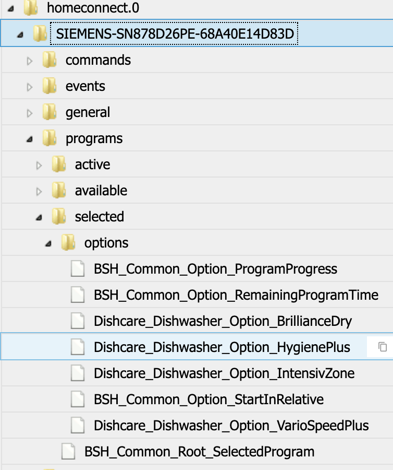The width and height of the screenshot is (393, 470).
Task: Expand the available folder arrow
Action: point(39,192)
